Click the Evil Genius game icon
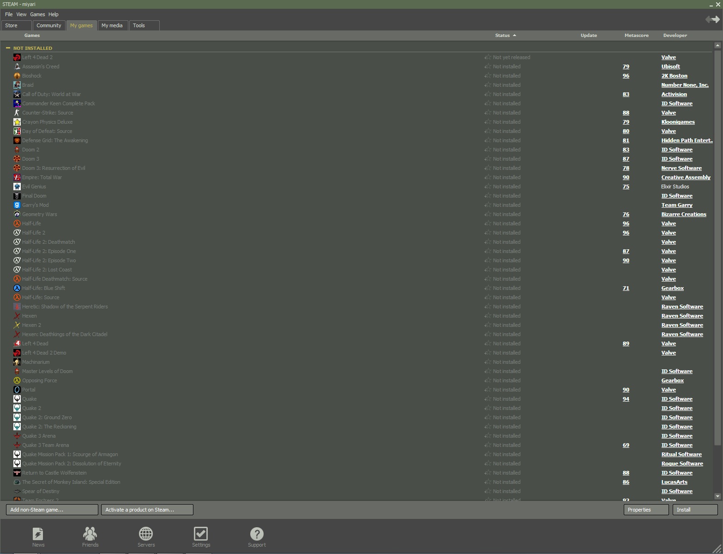This screenshot has width=723, height=554. tap(17, 187)
